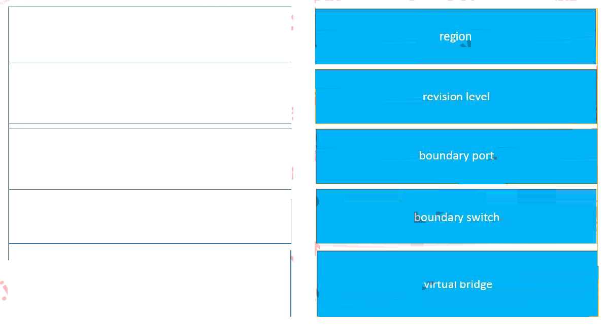Click the 'revision level' text label
Viewport: 607px width, 325px height.
tap(456, 96)
